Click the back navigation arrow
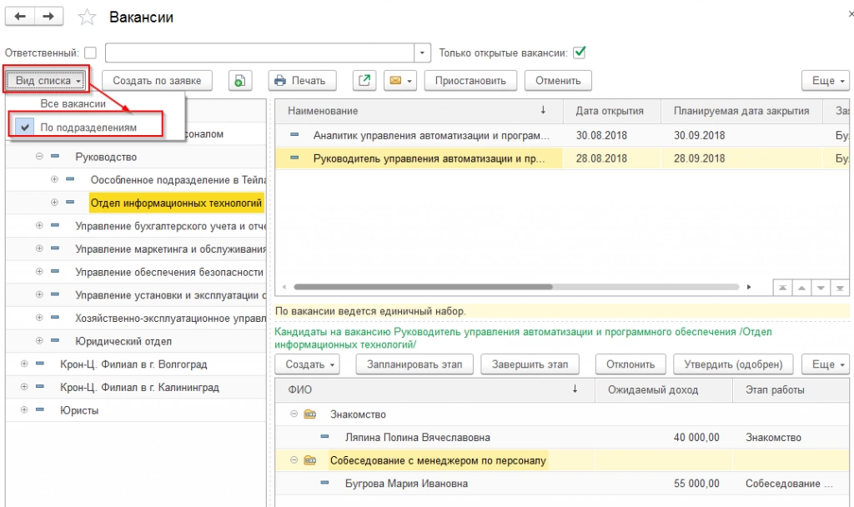Image resolution: width=854 pixels, height=507 pixels. tap(20, 17)
